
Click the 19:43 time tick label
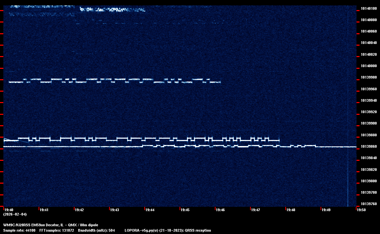[x=115, y=210]
